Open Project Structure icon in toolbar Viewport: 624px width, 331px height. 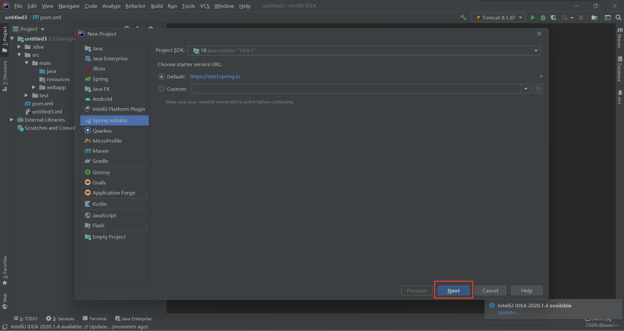pyautogui.click(x=594, y=18)
